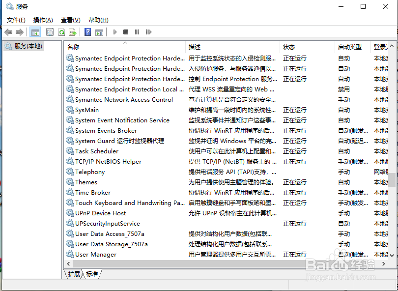
Task: Pause the service with the pause icon
Action: click(x=137, y=32)
